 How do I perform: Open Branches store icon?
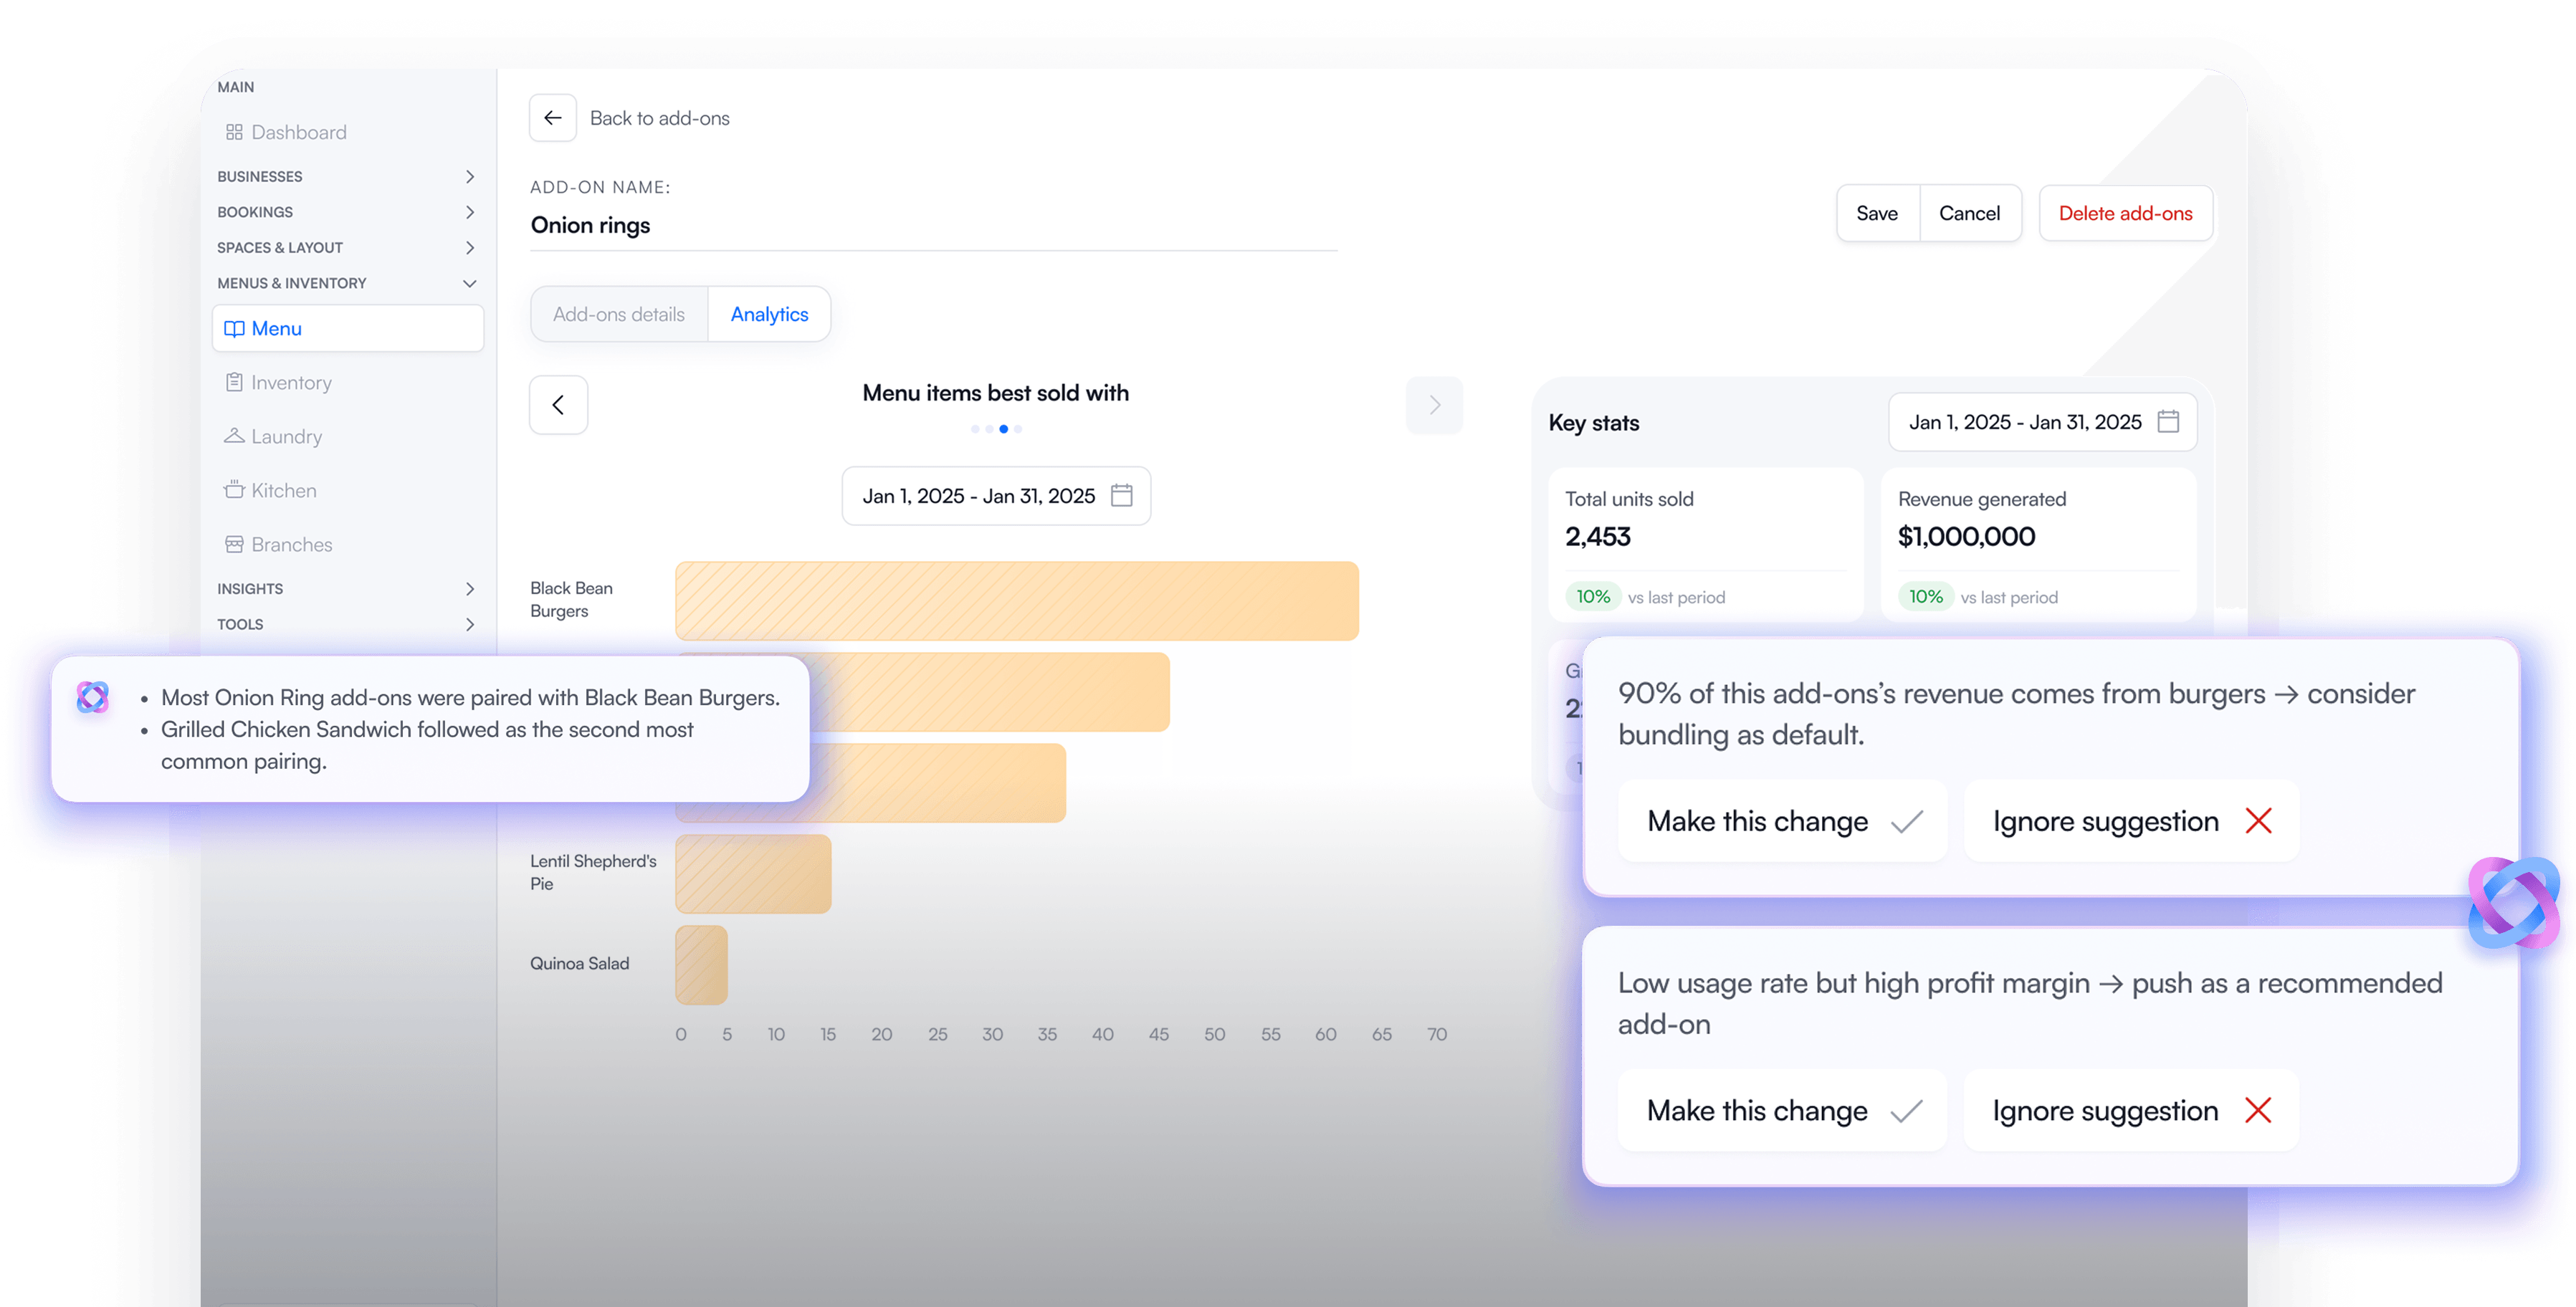tap(234, 544)
